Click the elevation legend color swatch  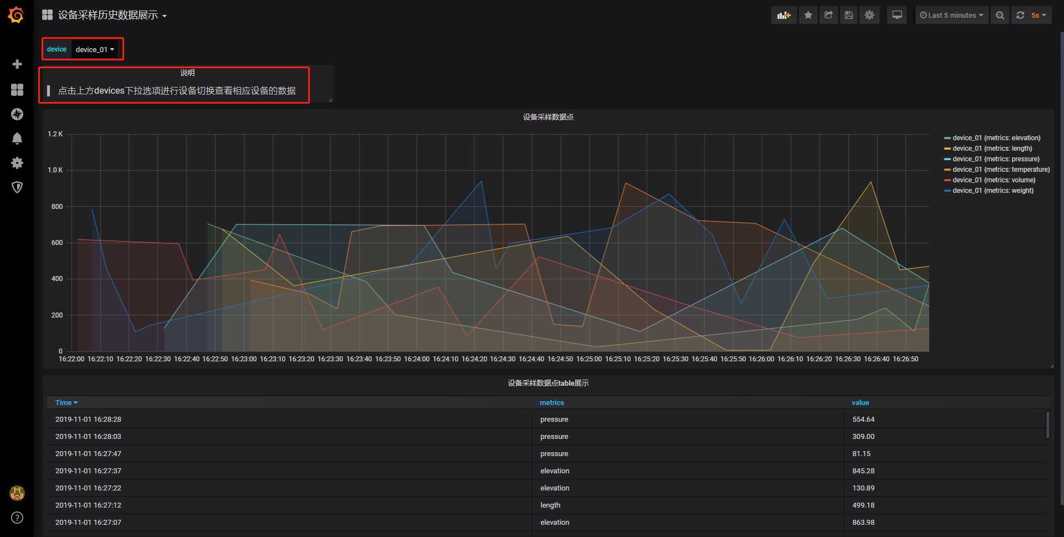click(x=947, y=138)
